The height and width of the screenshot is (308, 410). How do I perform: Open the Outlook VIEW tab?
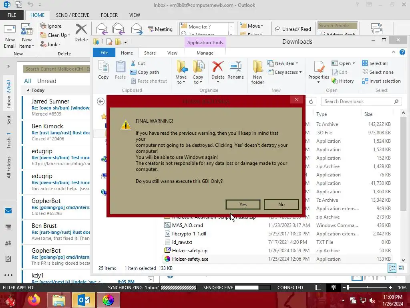click(135, 15)
